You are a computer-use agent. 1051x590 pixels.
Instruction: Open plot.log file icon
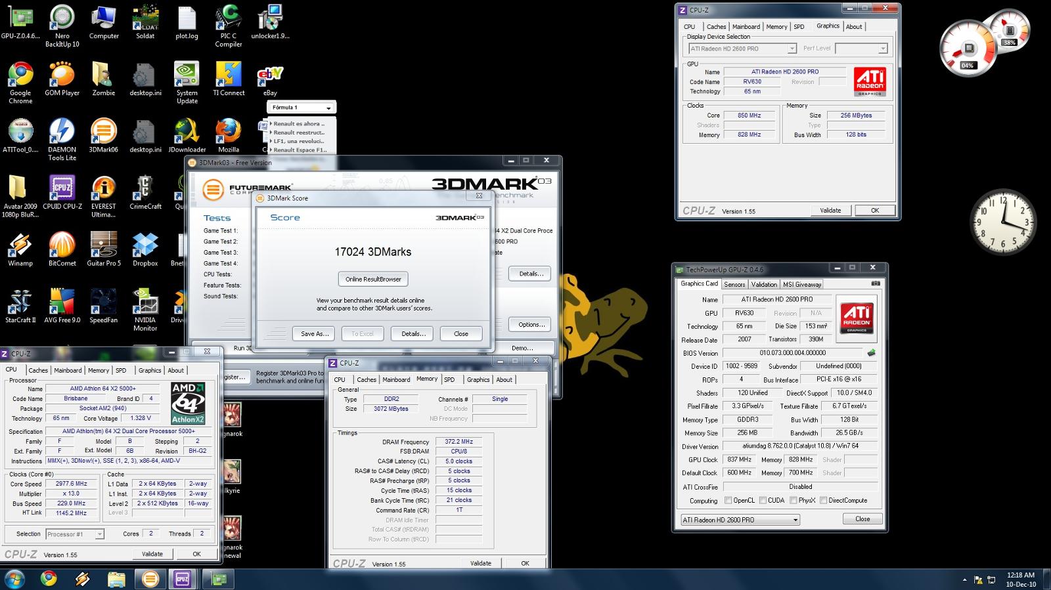coord(187,22)
